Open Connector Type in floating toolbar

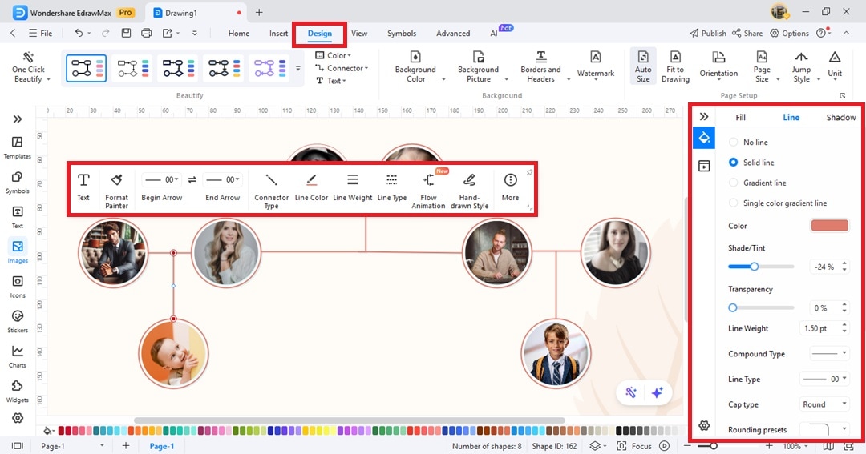tap(271, 191)
